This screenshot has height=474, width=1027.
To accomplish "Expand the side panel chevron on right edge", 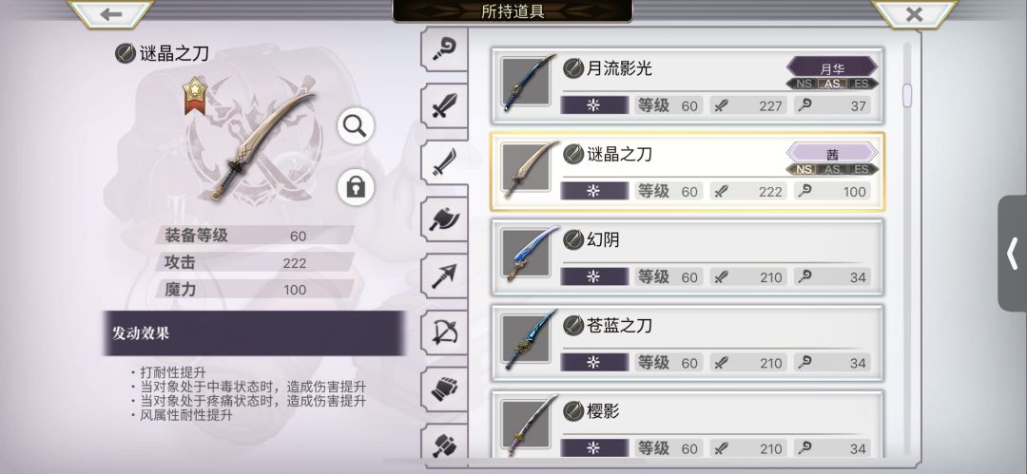I will (1013, 254).
